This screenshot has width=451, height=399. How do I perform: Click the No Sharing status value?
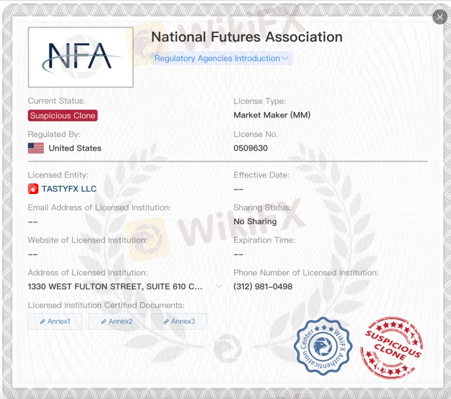click(255, 222)
